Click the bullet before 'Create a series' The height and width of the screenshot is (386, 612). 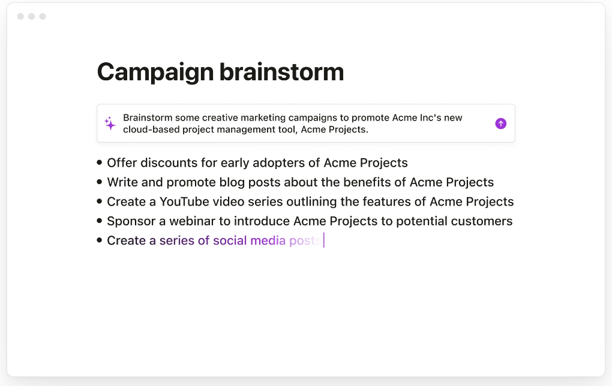(100, 240)
